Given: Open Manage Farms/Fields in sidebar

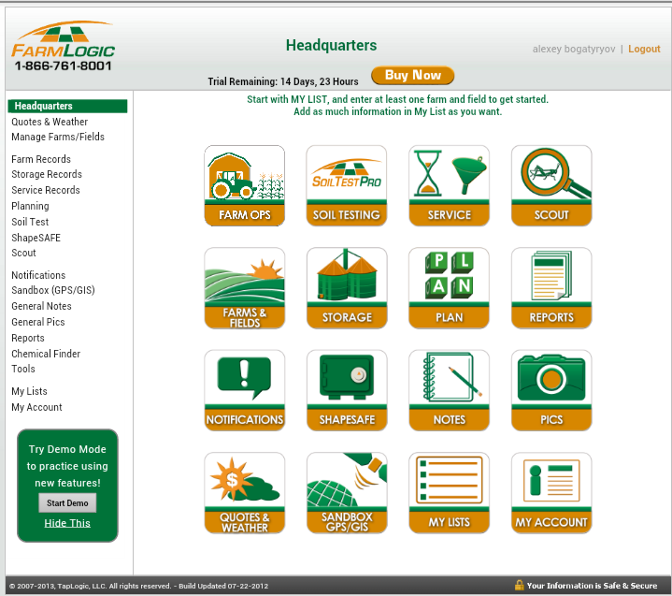Looking at the screenshot, I should (58, 137).
